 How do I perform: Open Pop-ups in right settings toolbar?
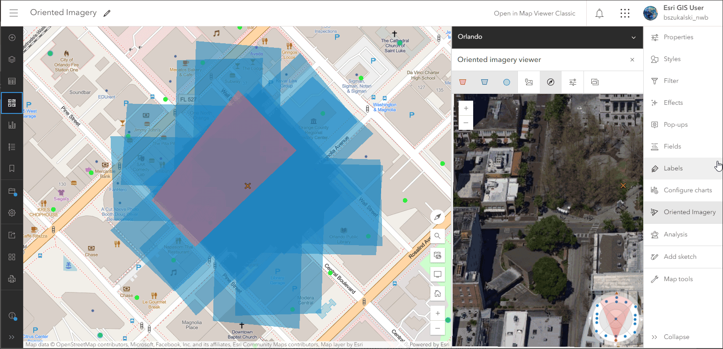tap(683, 125)
